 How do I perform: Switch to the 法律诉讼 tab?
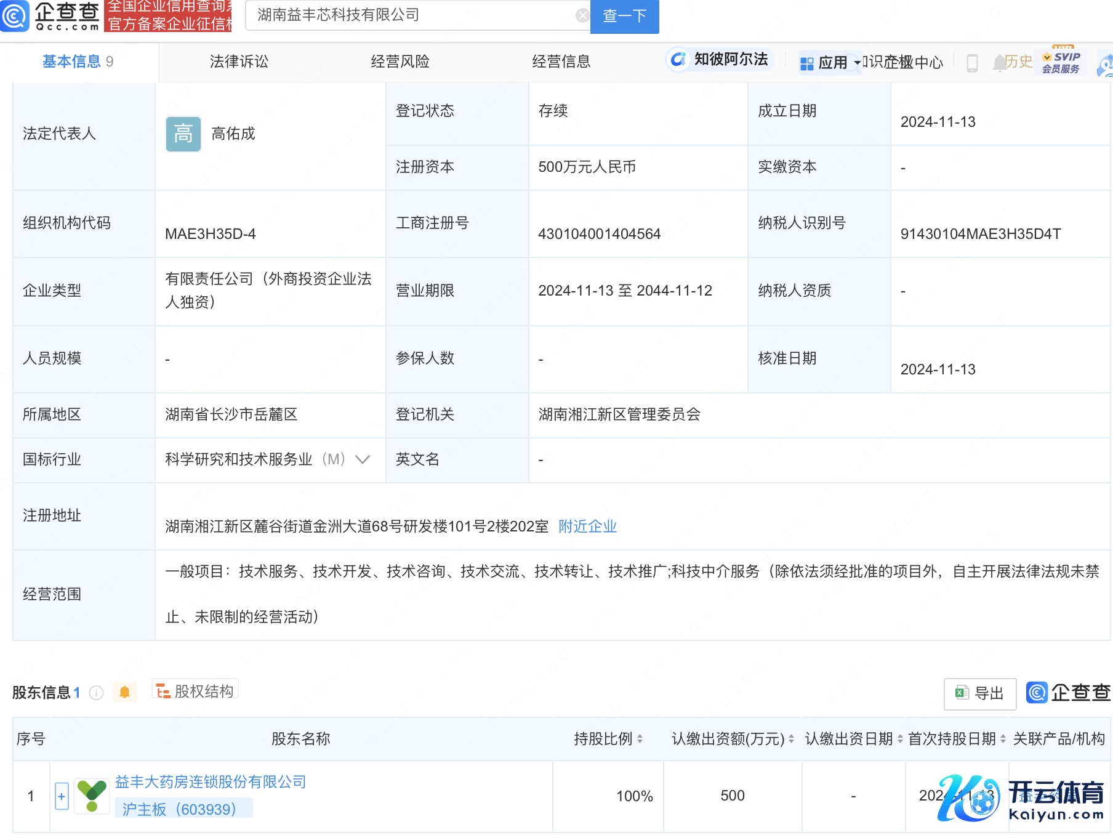tap(239, 62)
